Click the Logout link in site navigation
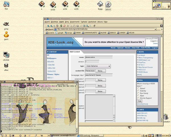171x137 pixels. [155, 48]
